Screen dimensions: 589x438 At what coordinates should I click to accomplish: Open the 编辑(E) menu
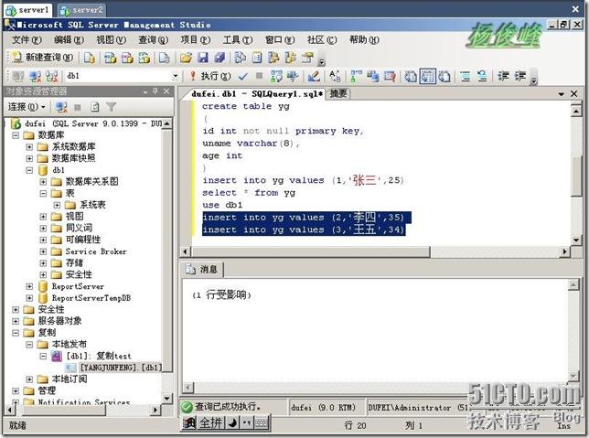[69, 40]
